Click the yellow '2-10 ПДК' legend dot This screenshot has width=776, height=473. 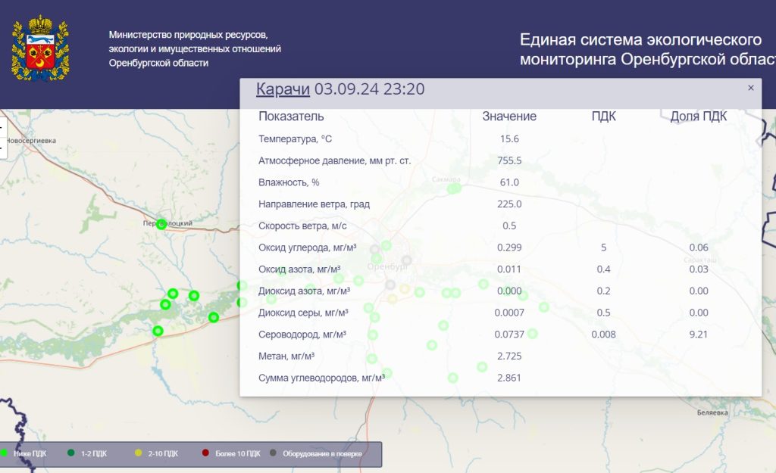[137, 453]
